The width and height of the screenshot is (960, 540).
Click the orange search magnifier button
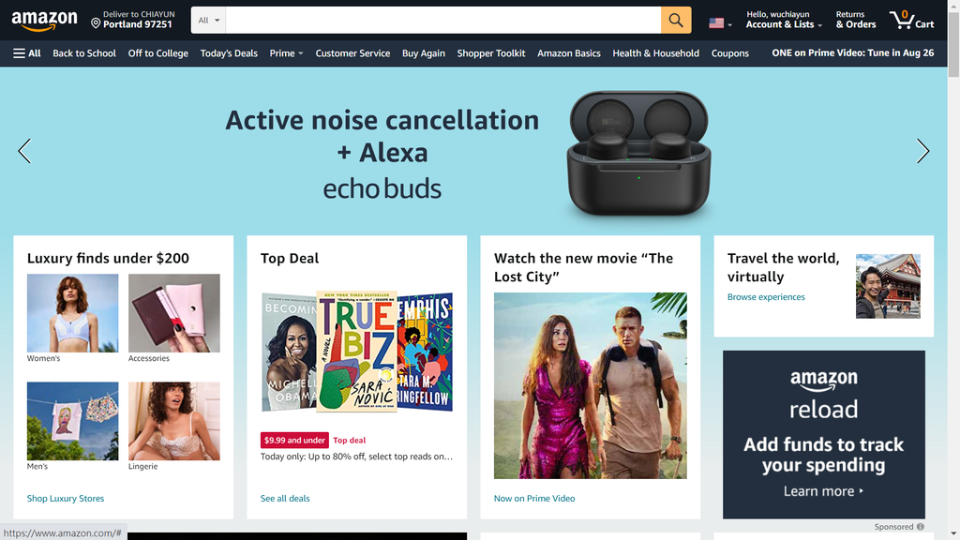[676, 21]
